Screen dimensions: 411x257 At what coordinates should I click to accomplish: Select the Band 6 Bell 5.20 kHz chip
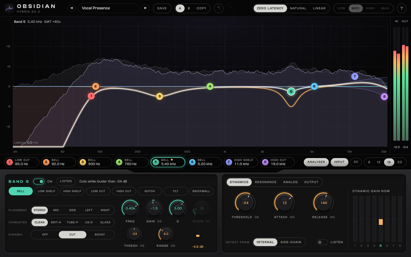click(x=204, y=162)
